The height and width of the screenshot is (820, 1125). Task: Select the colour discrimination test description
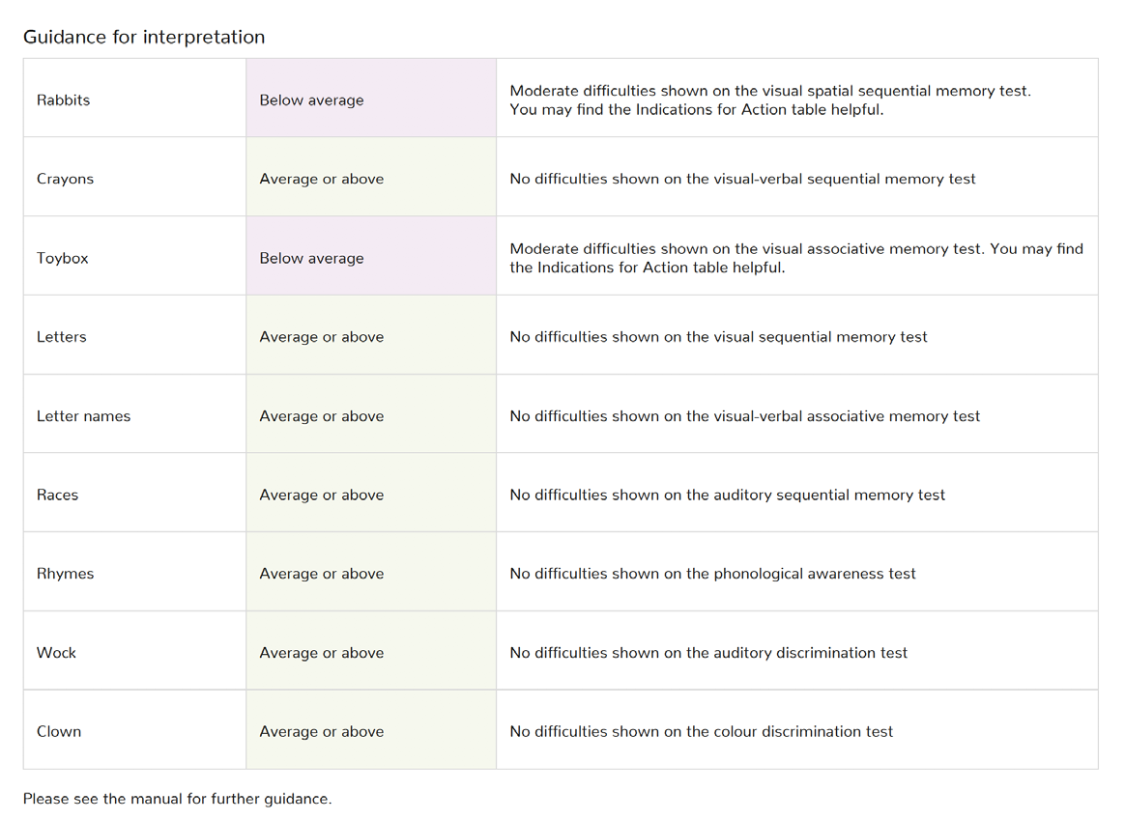coord(701,732)
